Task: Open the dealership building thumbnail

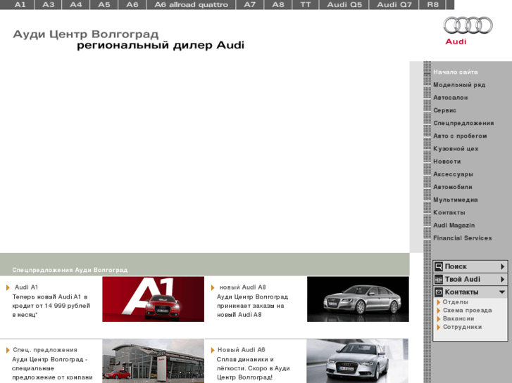Action: click(x=153, y=361)
